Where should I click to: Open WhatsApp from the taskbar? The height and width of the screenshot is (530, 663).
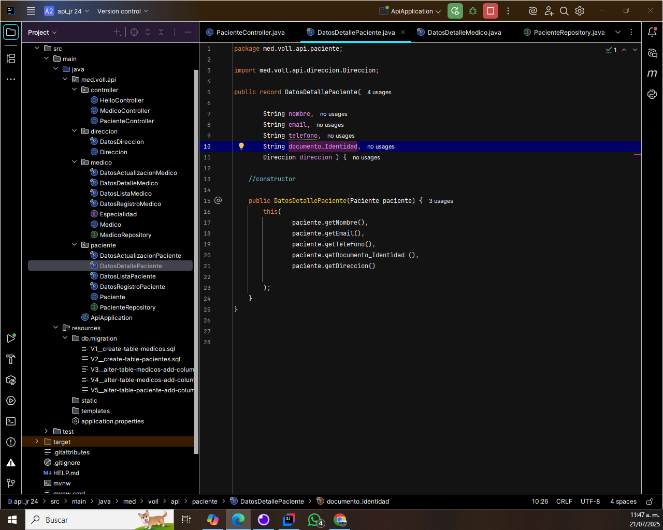[315, 520]
